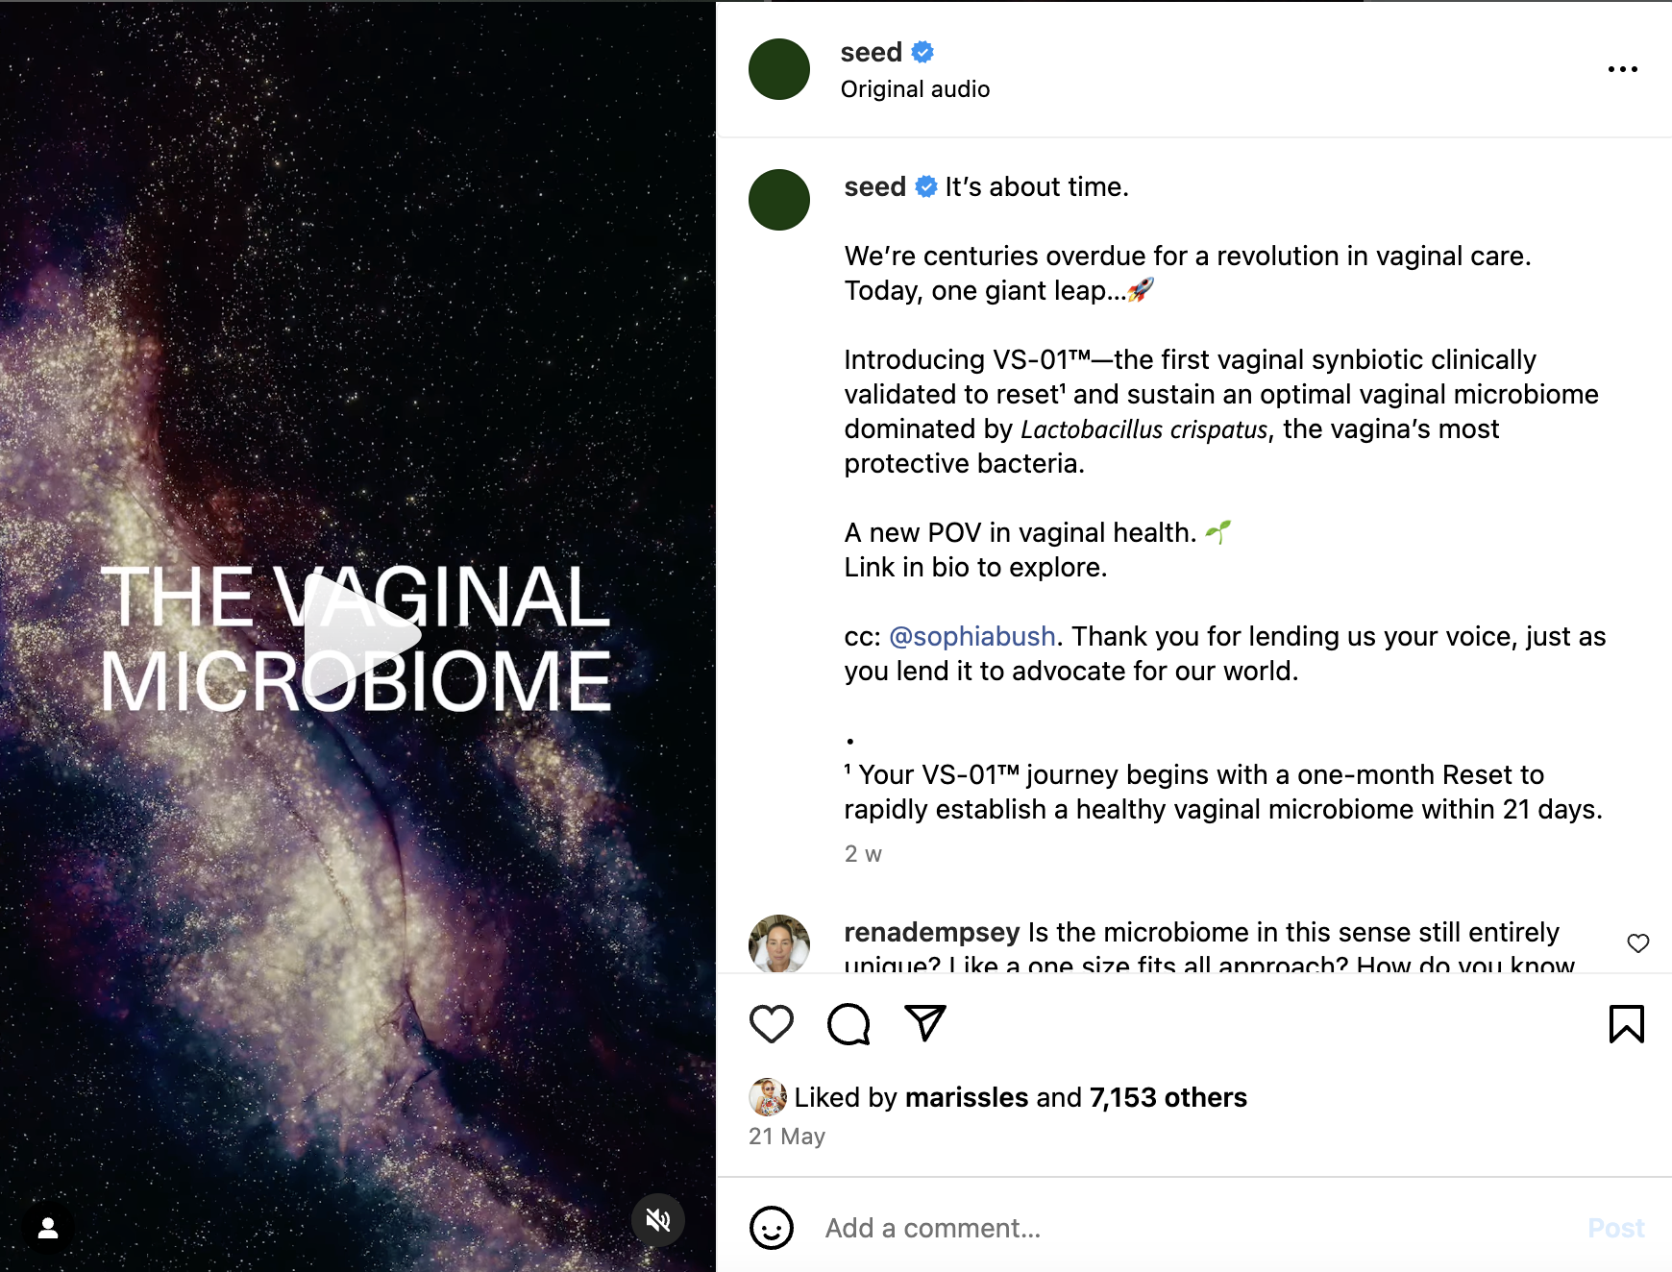Open more options ellipsis menu
1672x1272 pixels.
tap(1623, 69)
